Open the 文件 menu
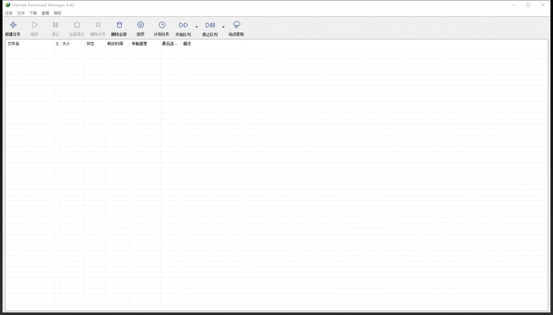This screenshot has height=315, width=553. pyautogui.click(x=21, y=13)
